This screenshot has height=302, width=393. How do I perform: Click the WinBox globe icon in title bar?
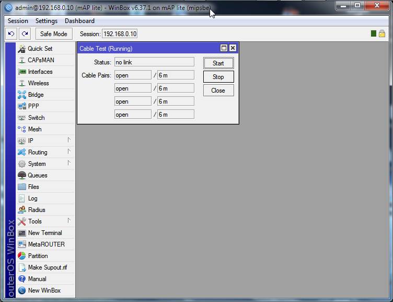tap(8, 8)
